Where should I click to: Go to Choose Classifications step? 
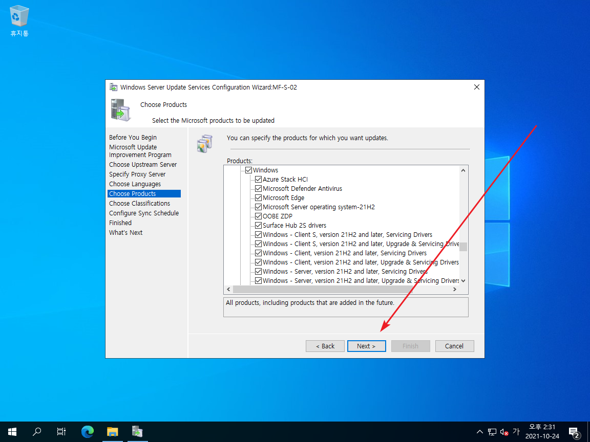(x=139, y=203)
